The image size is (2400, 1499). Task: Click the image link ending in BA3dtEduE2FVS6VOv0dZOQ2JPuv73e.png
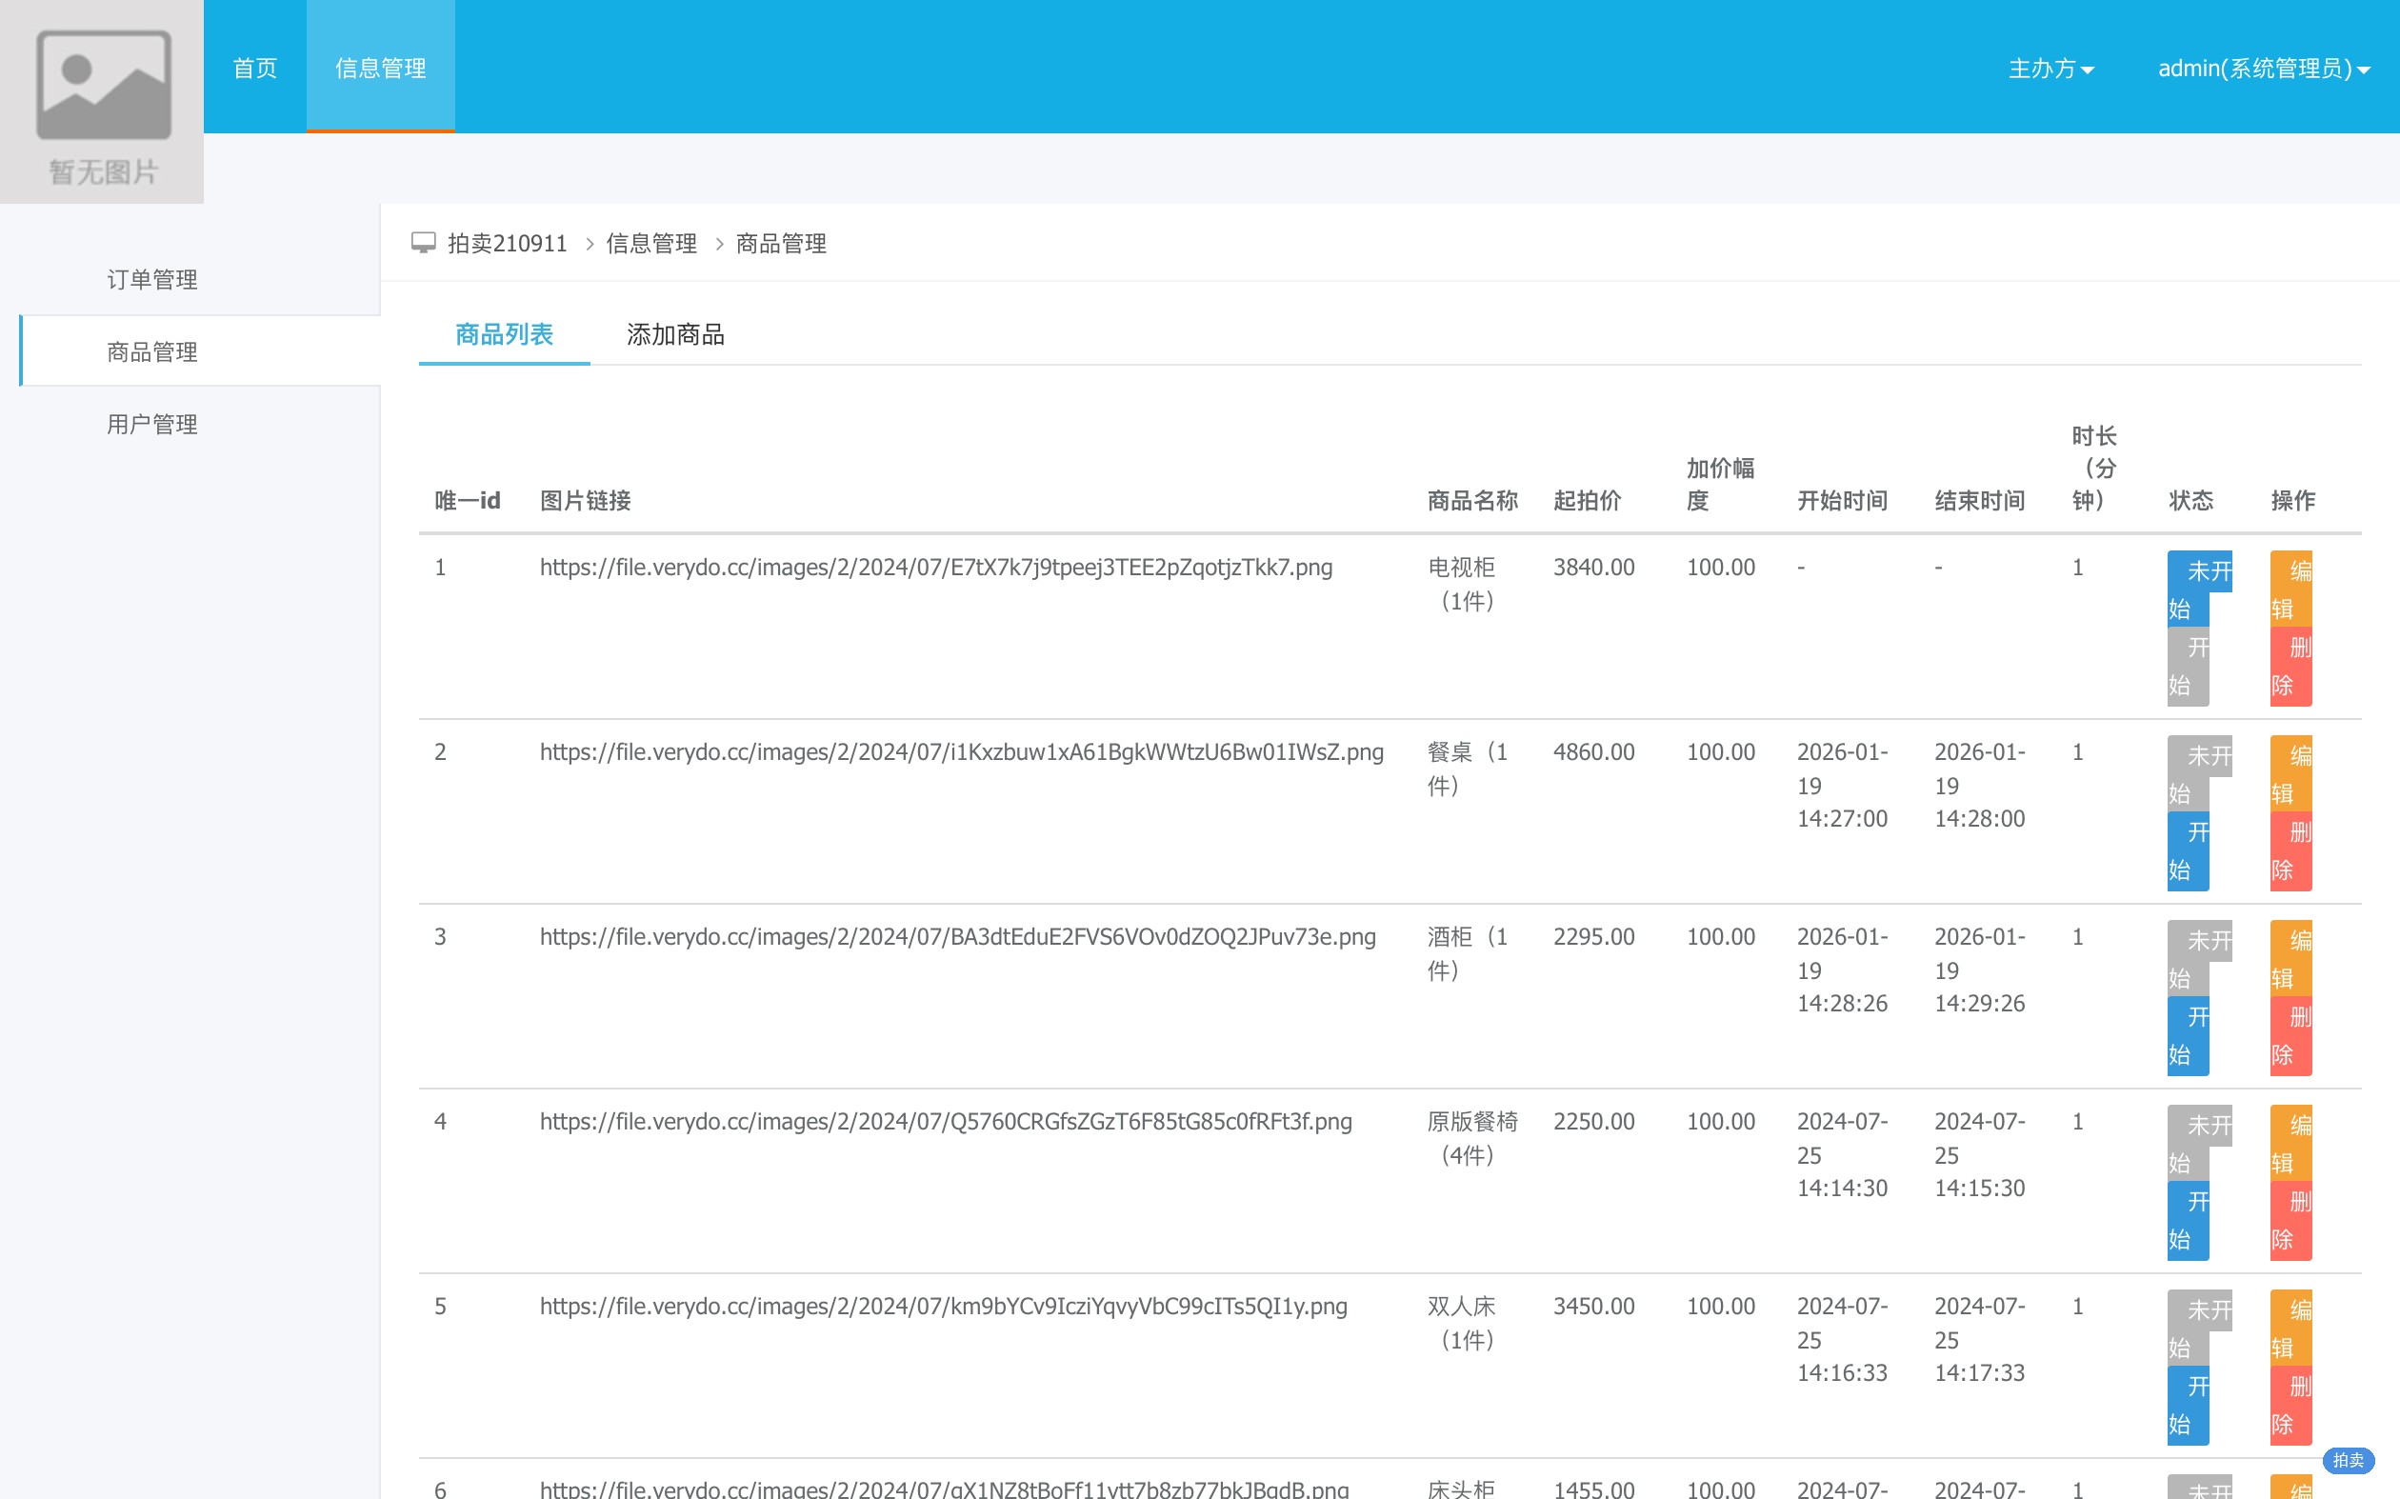(x=958, y=937)
